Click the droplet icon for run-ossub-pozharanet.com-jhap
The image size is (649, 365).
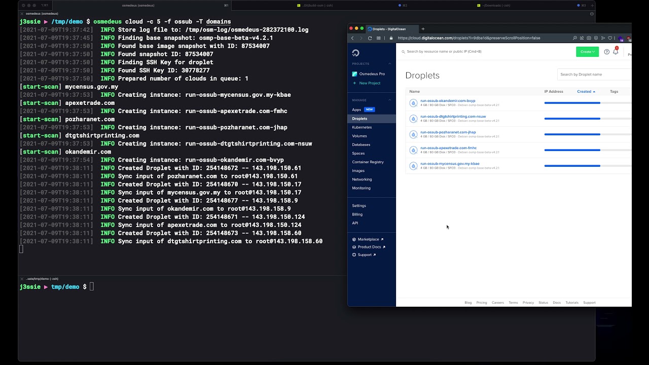413,134
